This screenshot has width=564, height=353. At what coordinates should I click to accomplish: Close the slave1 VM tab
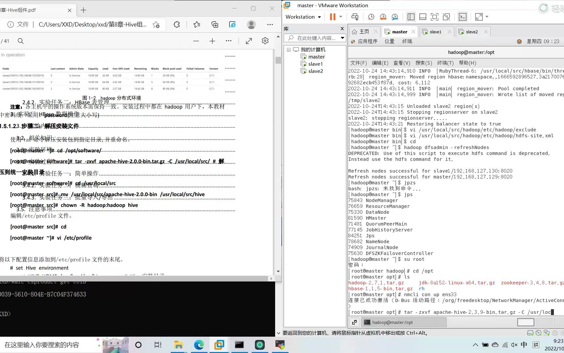tap(449, 32)
